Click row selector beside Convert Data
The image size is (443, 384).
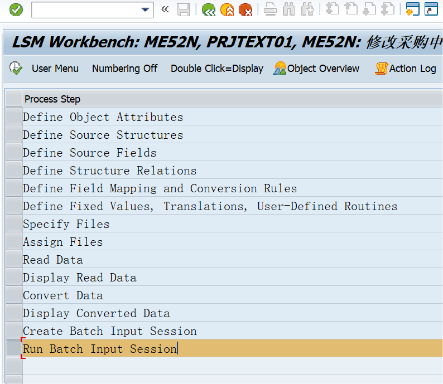[14, 295]
